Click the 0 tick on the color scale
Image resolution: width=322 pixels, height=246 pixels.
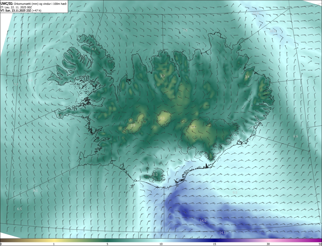pyautogui.click(x=1, y=244)
